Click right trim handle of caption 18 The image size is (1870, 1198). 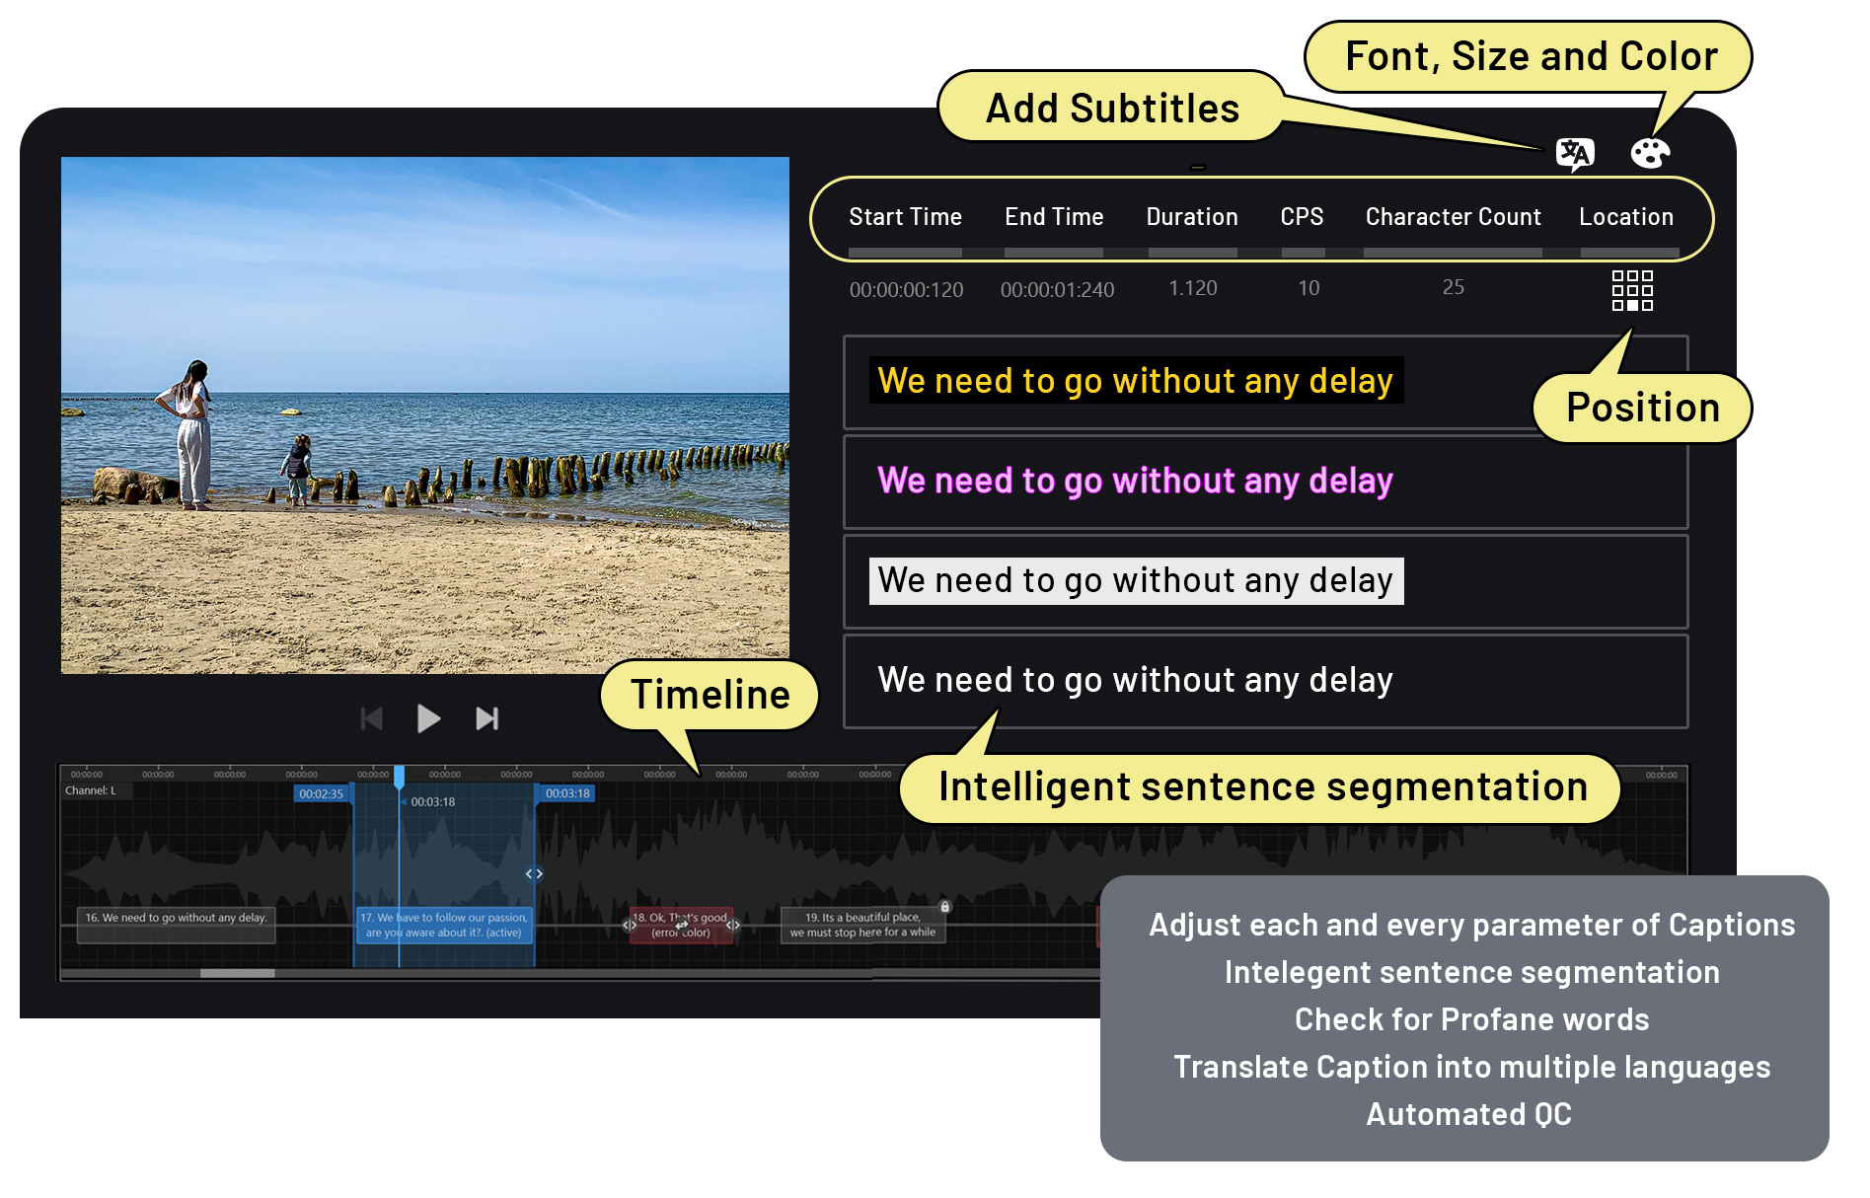733,925
